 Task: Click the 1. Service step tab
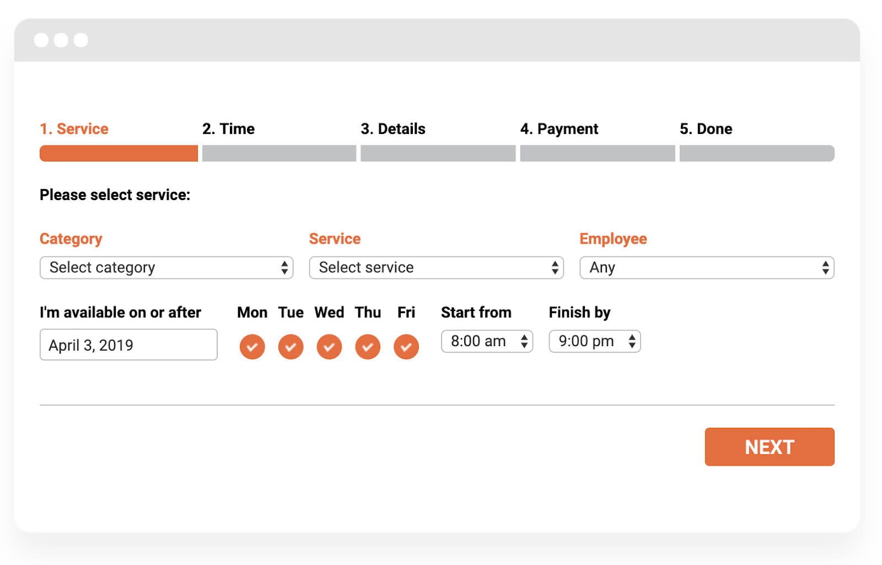74,129
